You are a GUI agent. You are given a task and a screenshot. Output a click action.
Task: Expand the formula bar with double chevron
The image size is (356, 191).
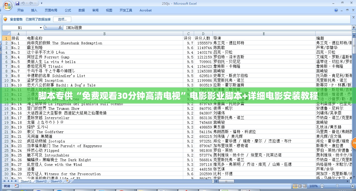pos(354,28)
